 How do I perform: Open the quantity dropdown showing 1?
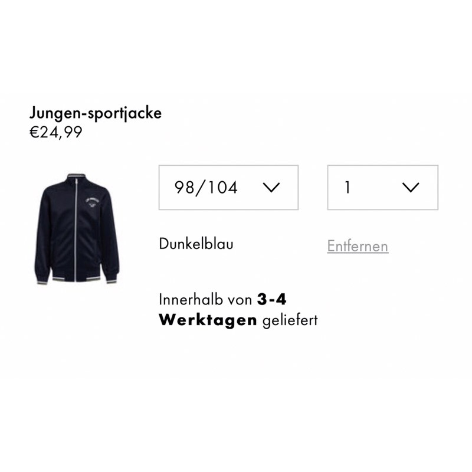(x=382, y=187)
